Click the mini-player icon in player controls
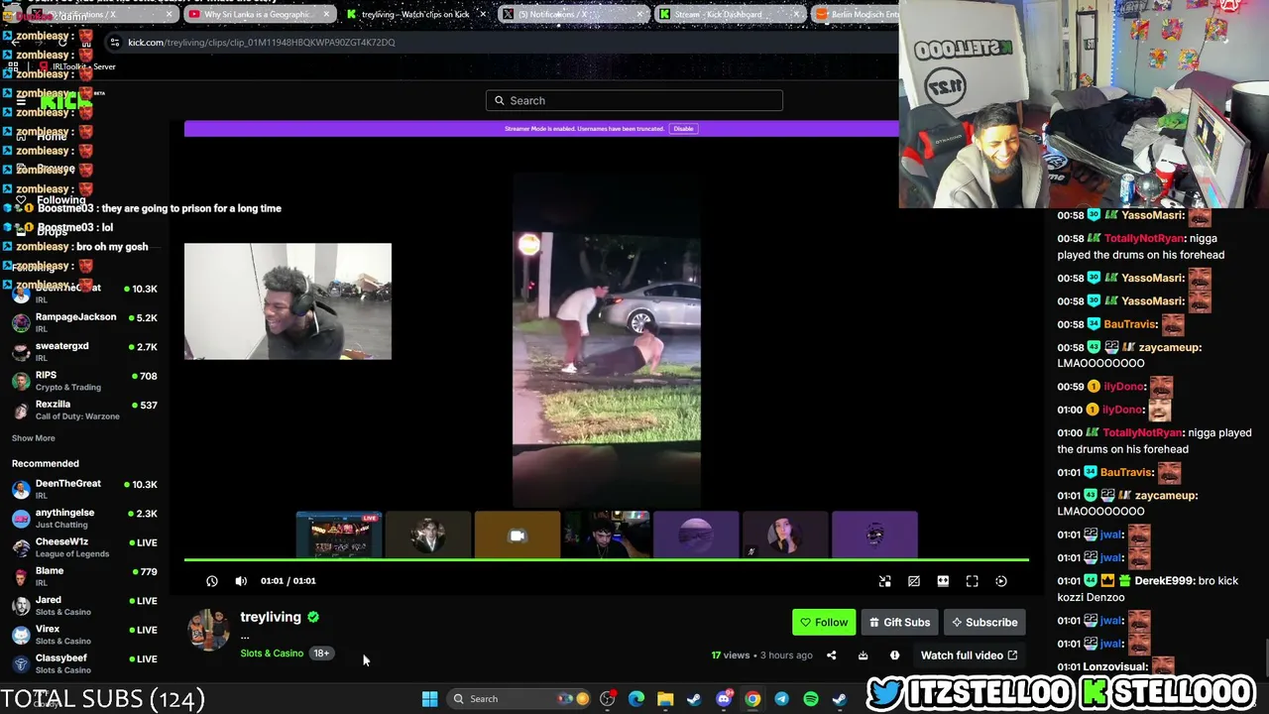The image size is (1269, 714). [x=885, y=581]
